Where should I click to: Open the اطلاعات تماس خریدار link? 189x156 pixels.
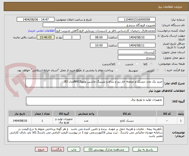click(41, 31)
